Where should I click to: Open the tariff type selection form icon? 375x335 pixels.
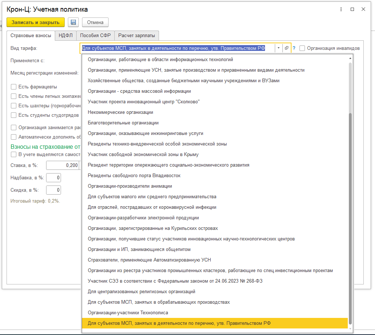[x=286, y=48]
